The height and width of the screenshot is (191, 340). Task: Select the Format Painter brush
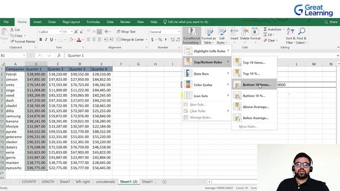[x=12, y=41]
